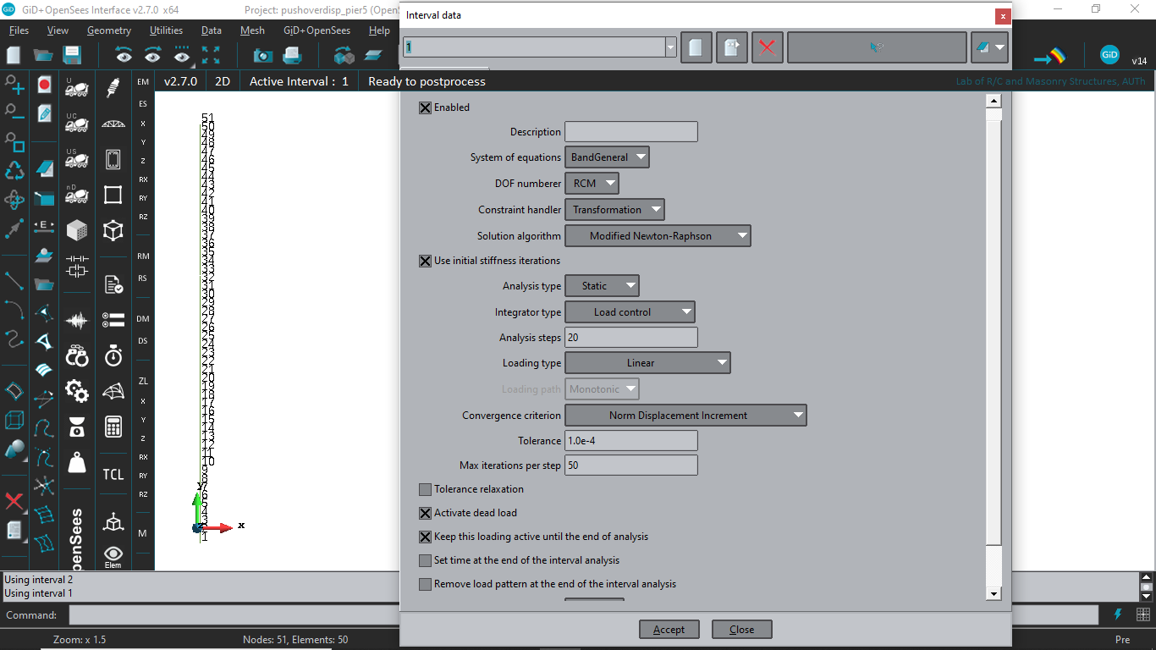Open the gears settings icon in the toolbar
The image size is (1156, 650).
pyautogui.click(x=76, y=391)
